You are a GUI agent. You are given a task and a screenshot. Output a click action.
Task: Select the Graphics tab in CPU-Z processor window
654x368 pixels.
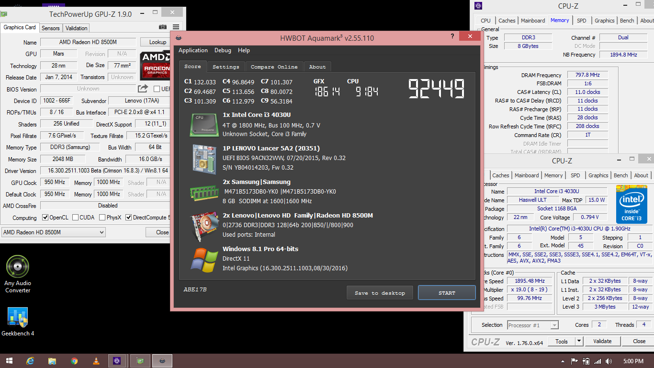pos(598,175)
